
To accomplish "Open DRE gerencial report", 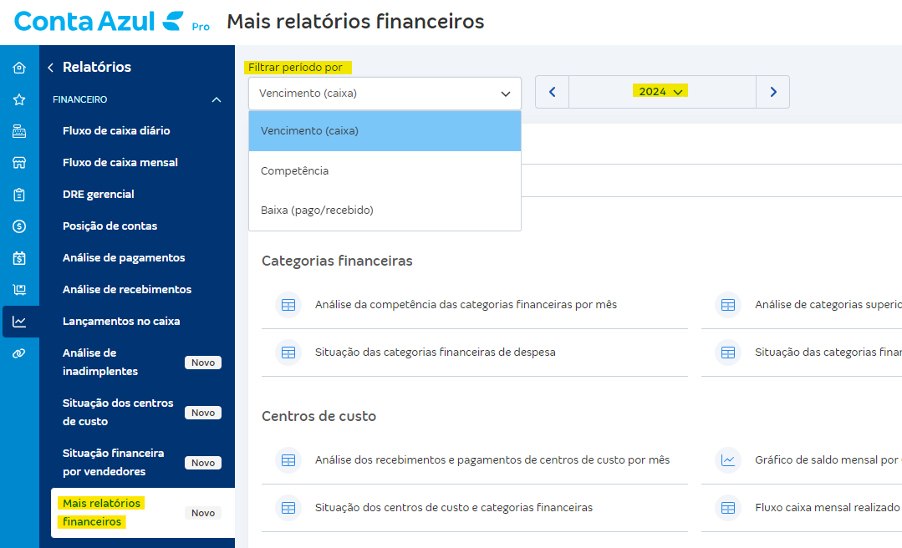I will click(99, 195).
